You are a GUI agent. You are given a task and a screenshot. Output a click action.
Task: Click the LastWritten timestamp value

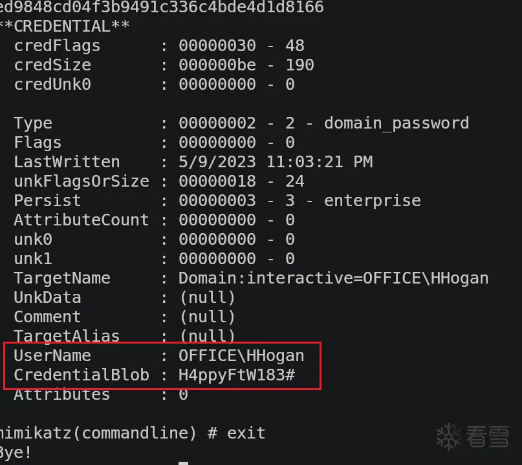coord(276,162)
